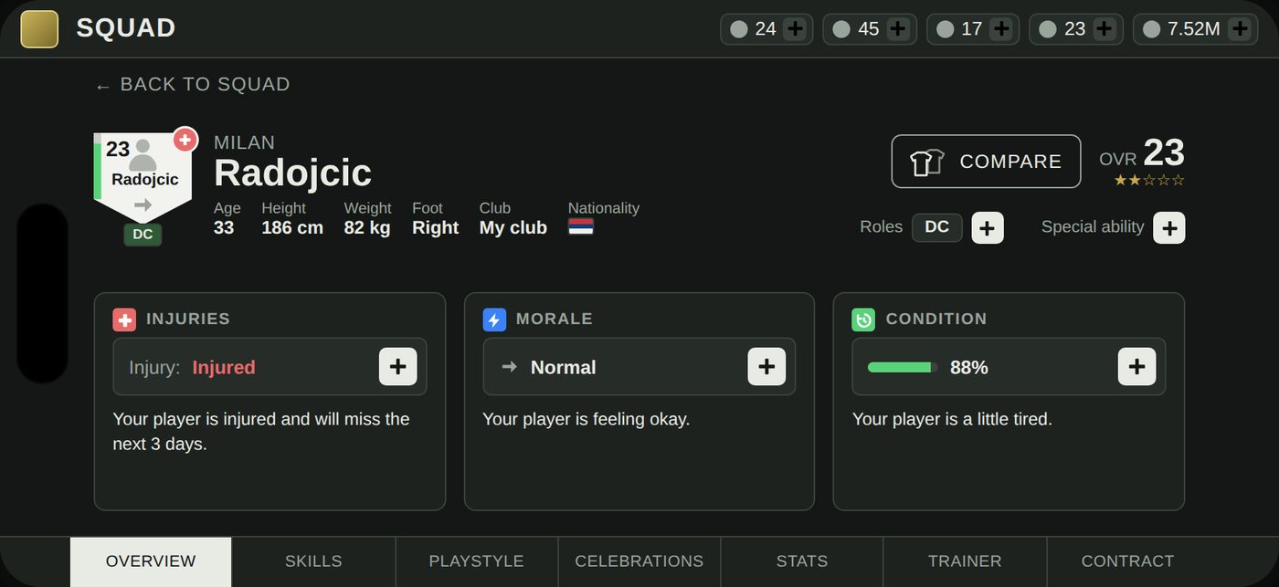Click the 'My club' value
The height and width of the screenshot is (587, 1279).
[513, 227]
